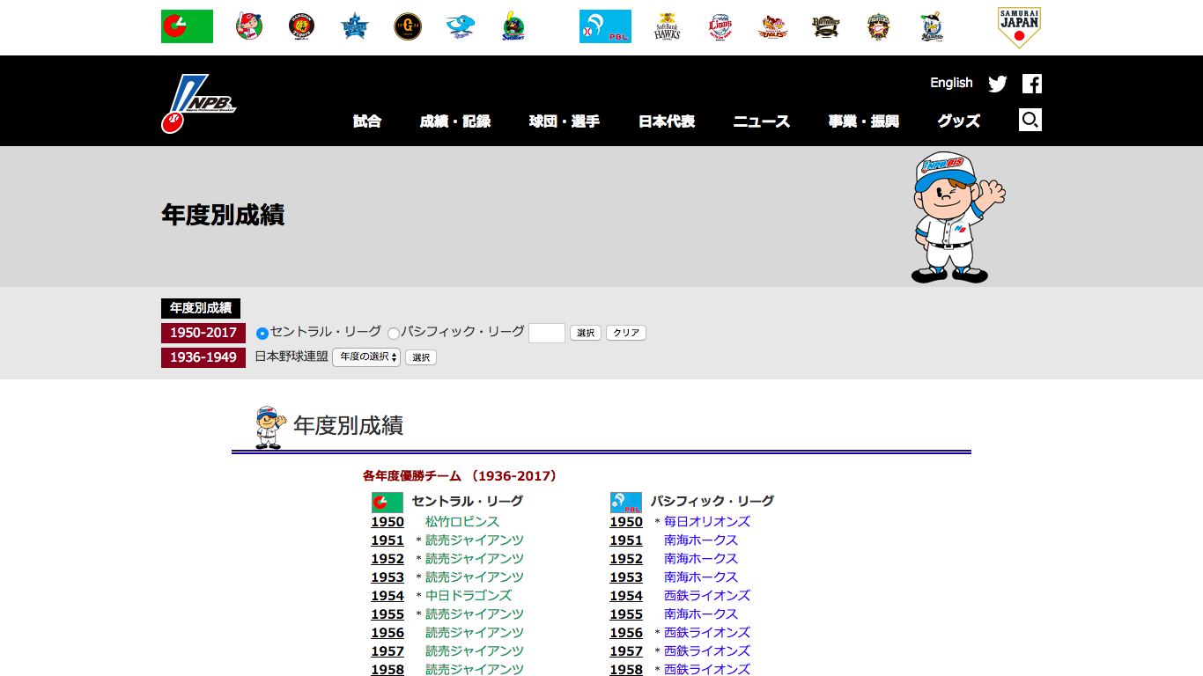Click the year input field
Viewport: 1203px width, 676px height.
pos(547,333)
